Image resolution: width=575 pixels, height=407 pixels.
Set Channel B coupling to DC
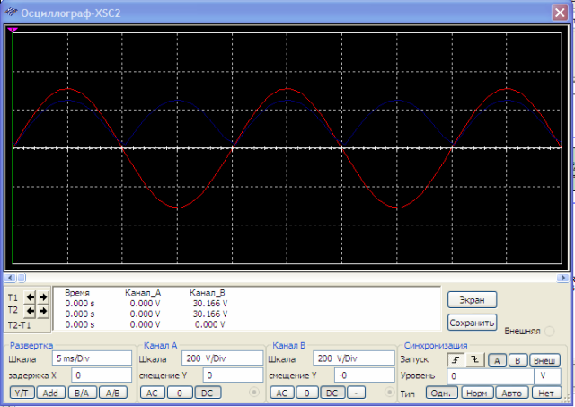click(x=332, y=393)
